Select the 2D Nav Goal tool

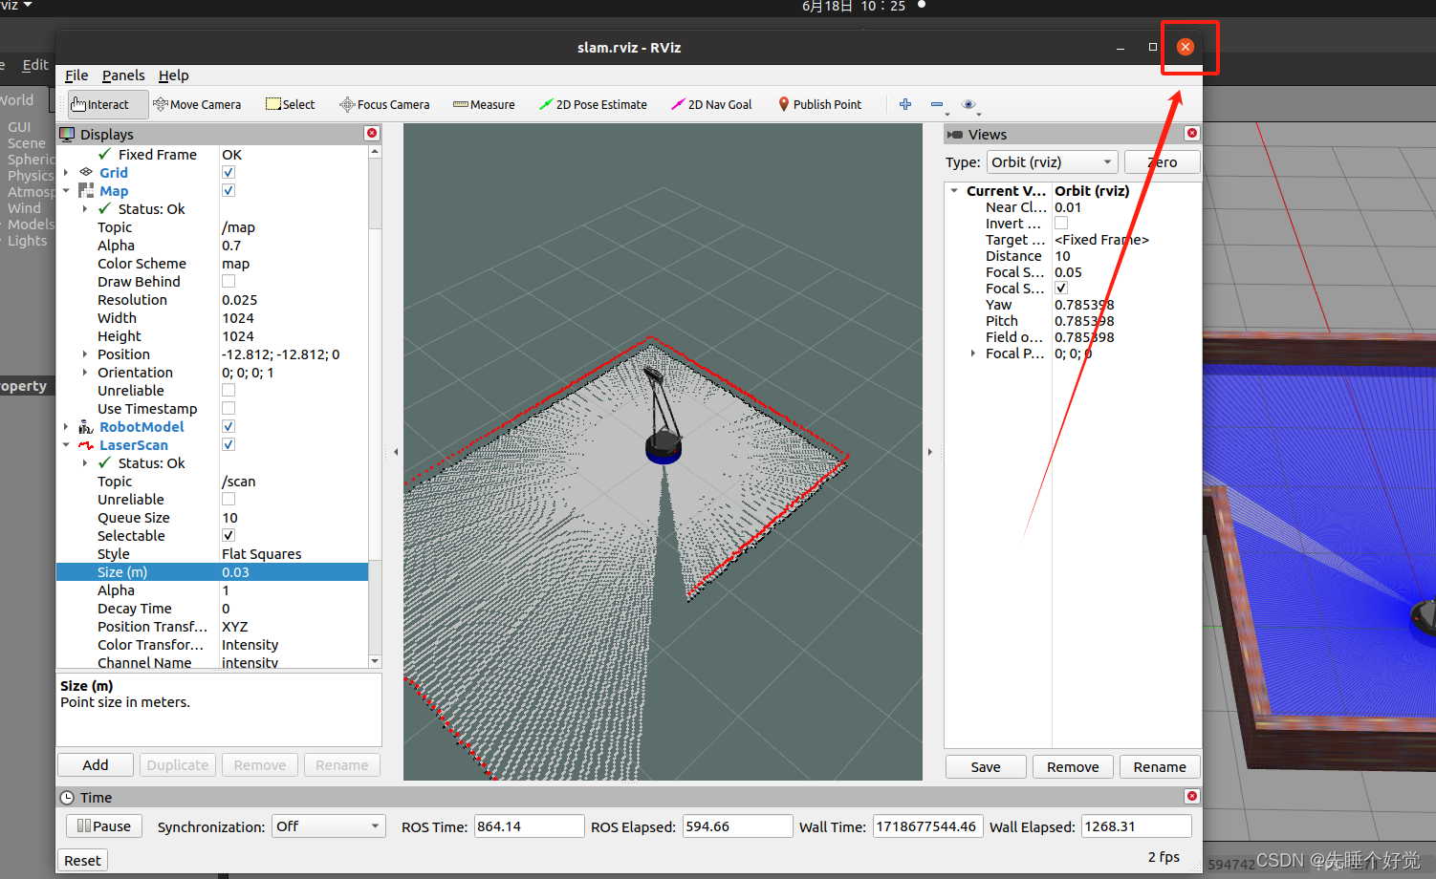pos(711,104)
